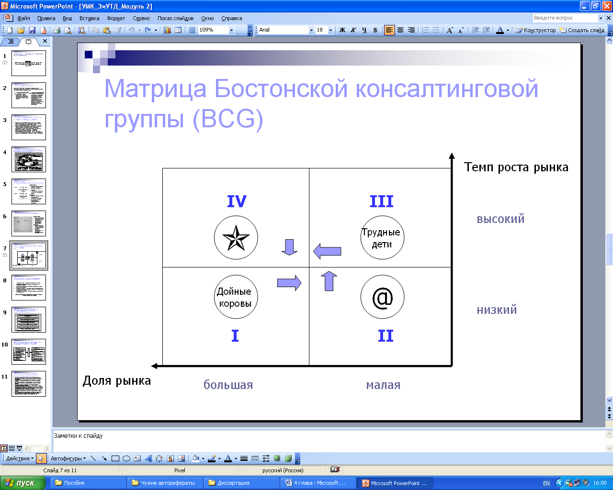The image size is (613, 490).
Task: Insert a Text Box from drawing toolbar
Action: coord(137,458)
